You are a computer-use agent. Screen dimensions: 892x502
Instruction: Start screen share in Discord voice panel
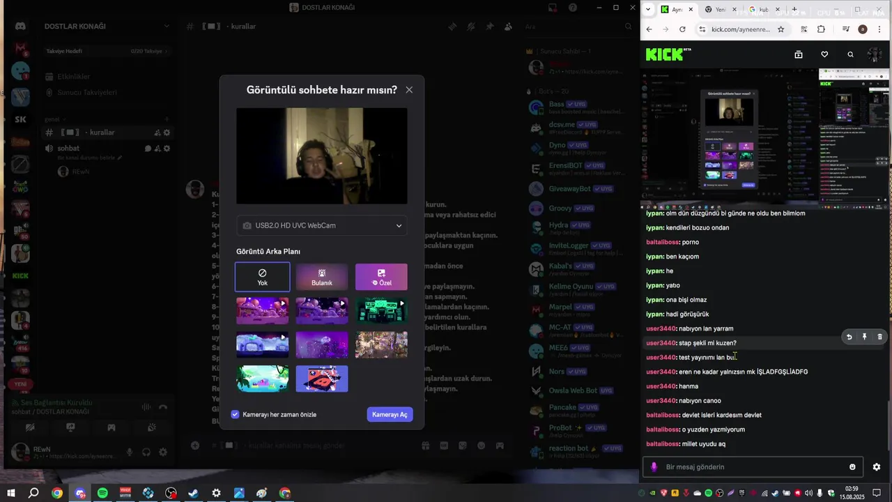(x=70, y=427)
